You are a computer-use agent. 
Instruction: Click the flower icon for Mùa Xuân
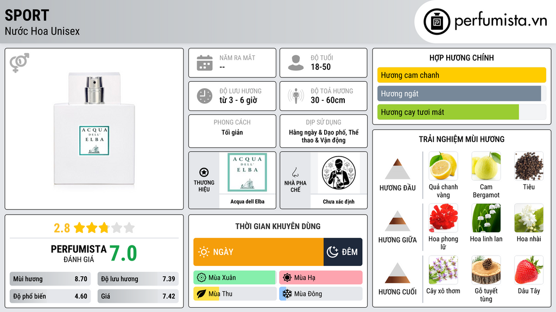201,278
